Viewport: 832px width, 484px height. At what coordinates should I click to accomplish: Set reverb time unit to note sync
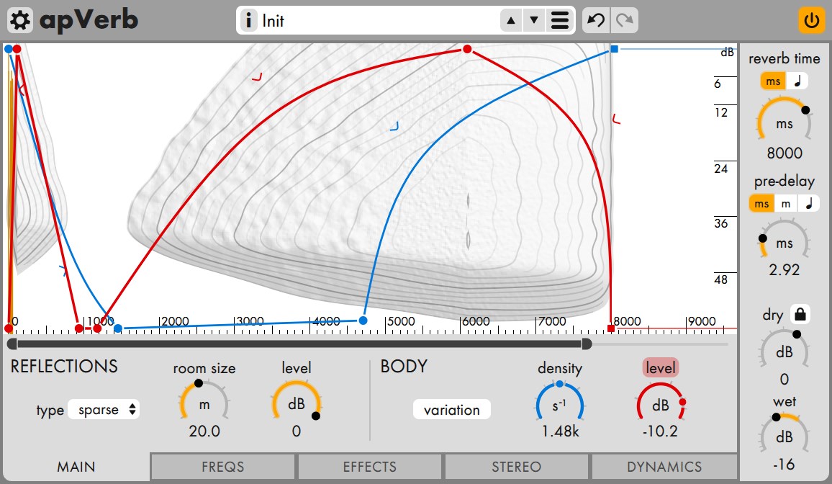click(x=797, y=81)
